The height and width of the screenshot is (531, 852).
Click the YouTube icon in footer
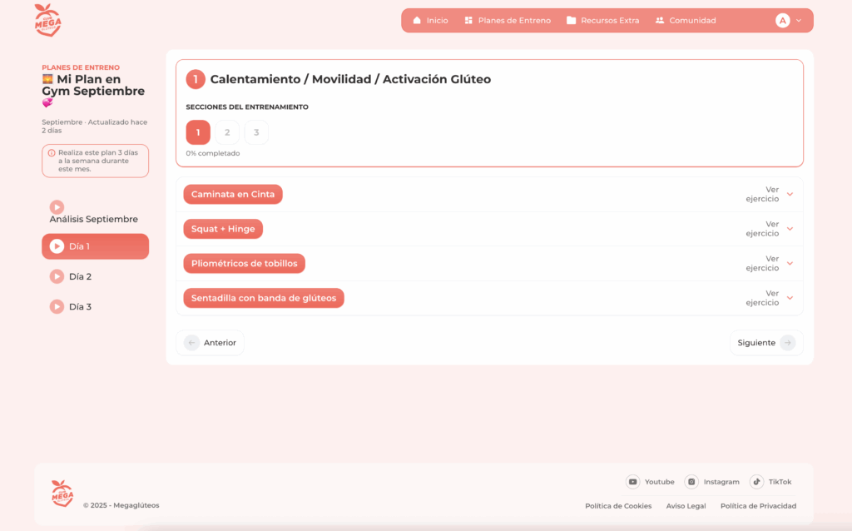click(633, 482)
